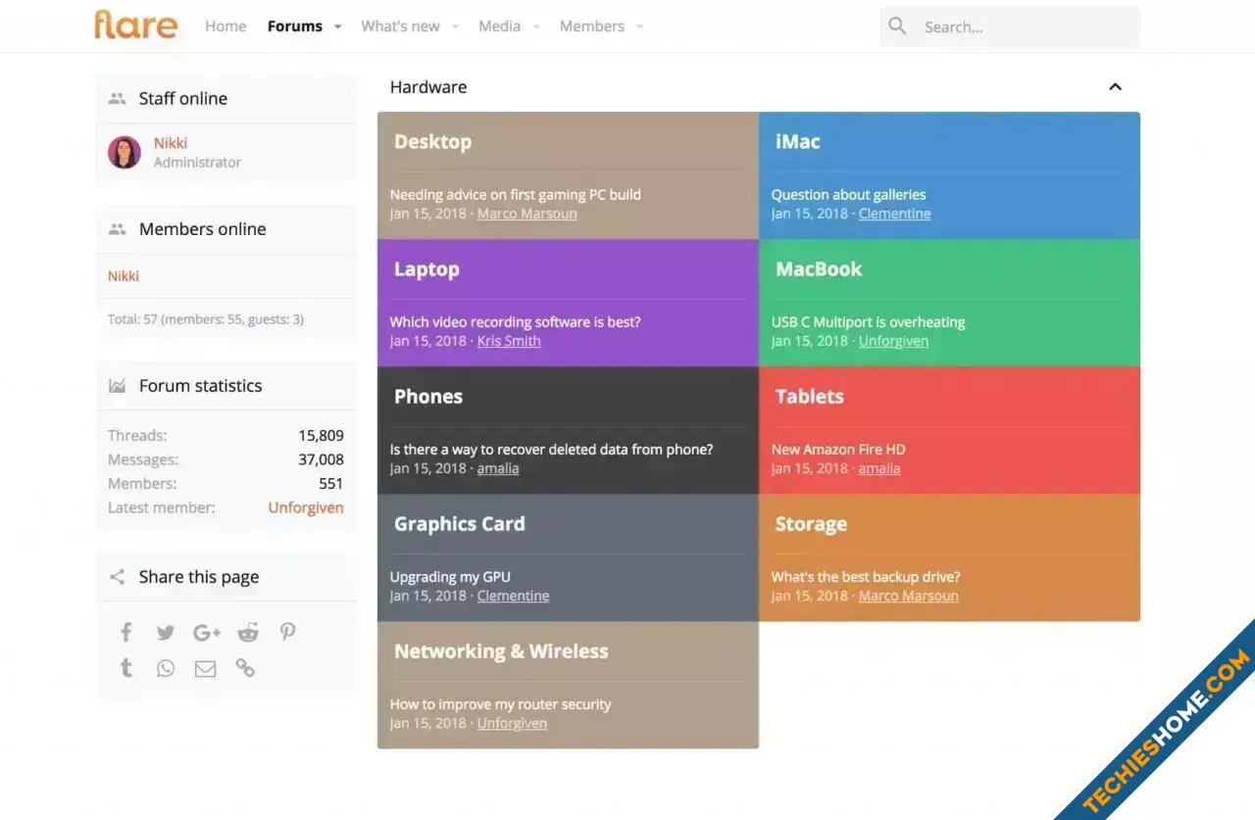Open the Networking & Wireless forum

tap(501, 651)
